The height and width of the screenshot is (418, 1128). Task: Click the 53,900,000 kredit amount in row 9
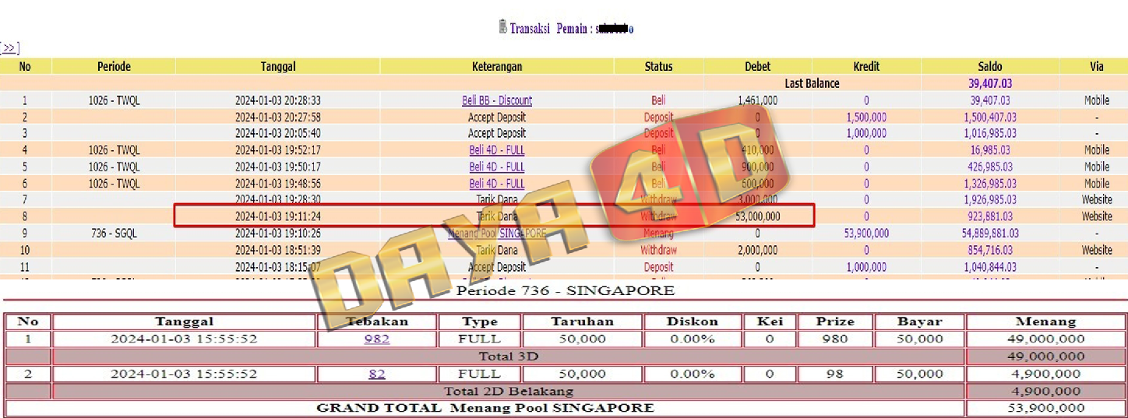865,234
